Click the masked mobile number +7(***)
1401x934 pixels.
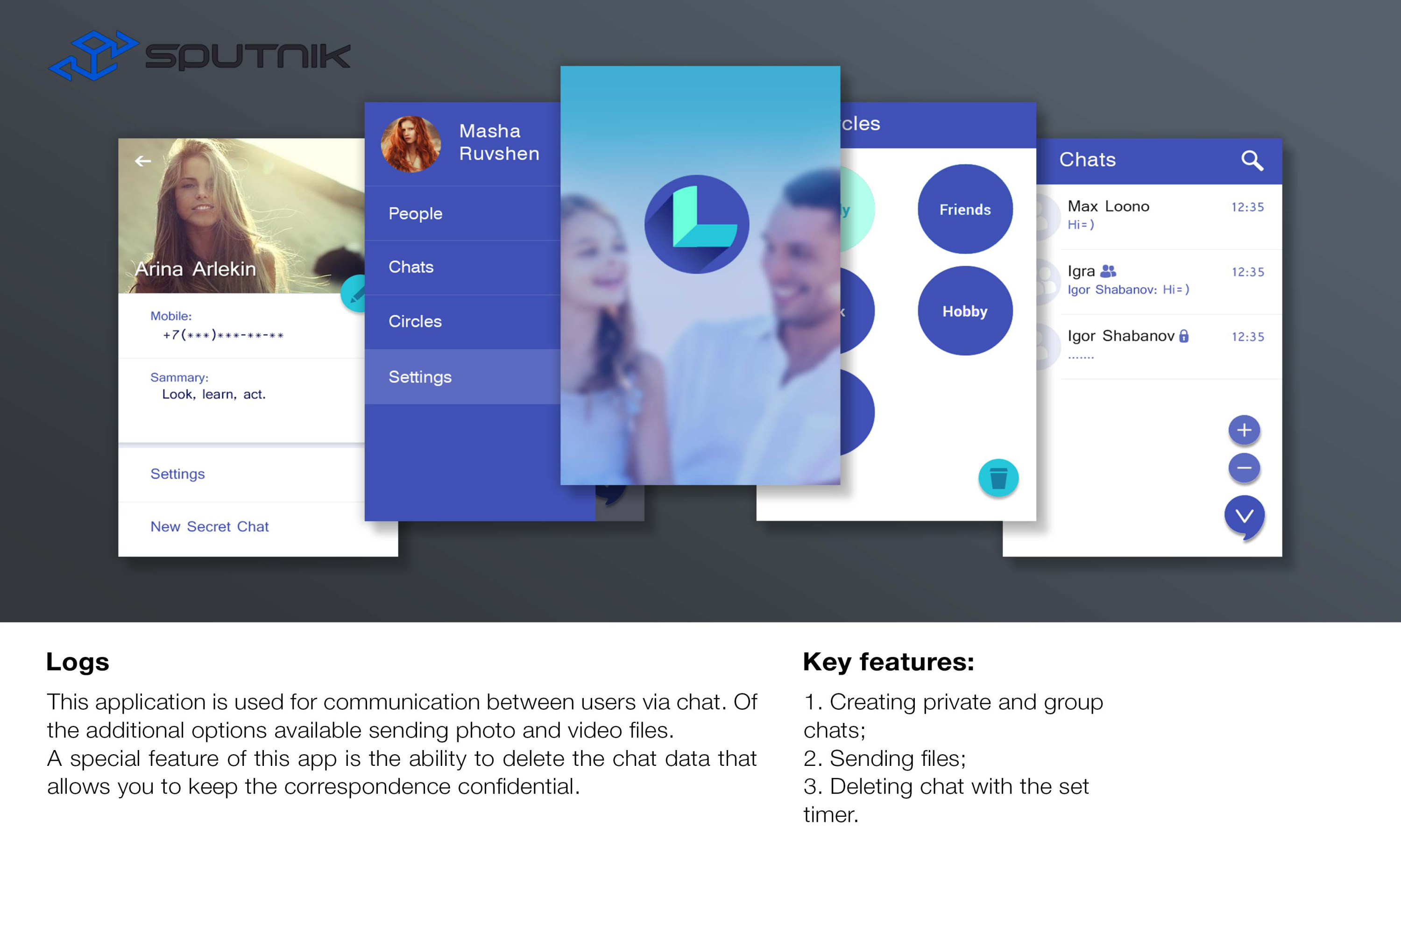click(x=223, y=335)
